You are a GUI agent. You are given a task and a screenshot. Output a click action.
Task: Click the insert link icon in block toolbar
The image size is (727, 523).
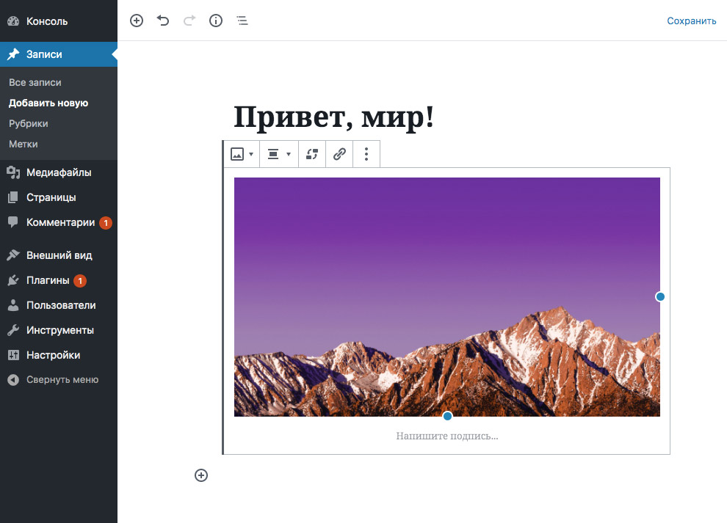339,154
